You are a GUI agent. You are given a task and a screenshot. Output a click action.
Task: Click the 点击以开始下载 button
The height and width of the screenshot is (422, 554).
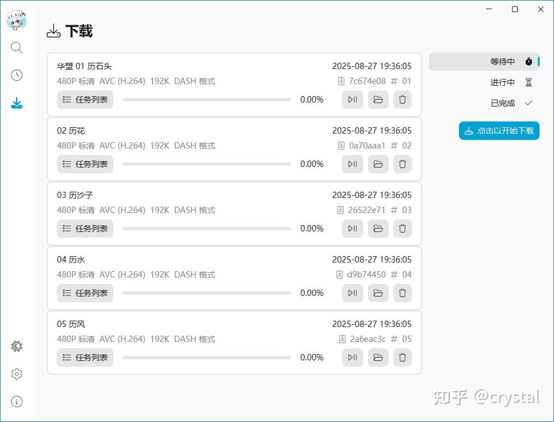(499, 131)
